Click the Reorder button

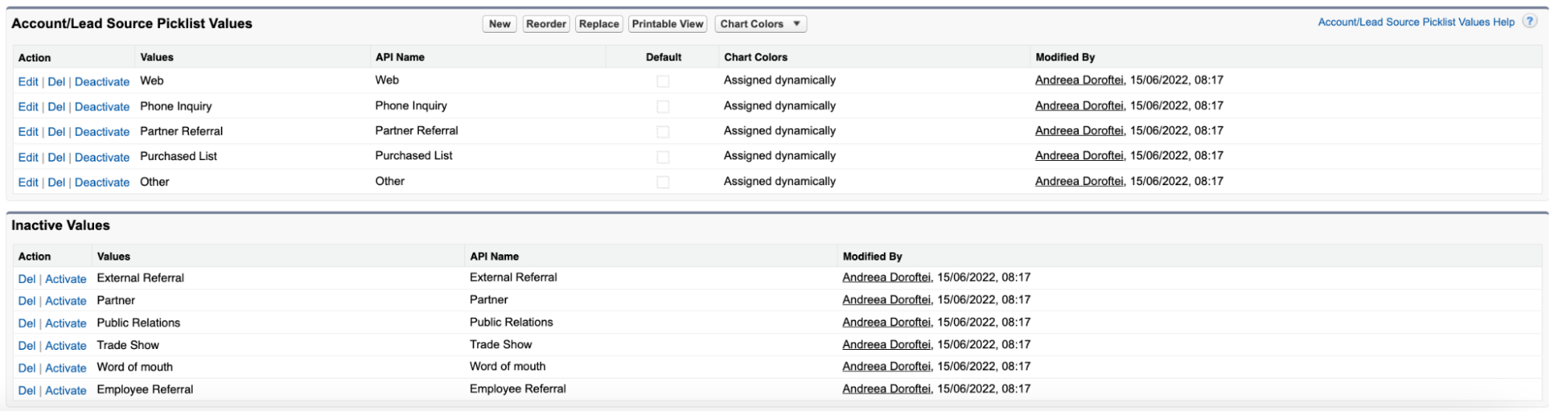546,24
